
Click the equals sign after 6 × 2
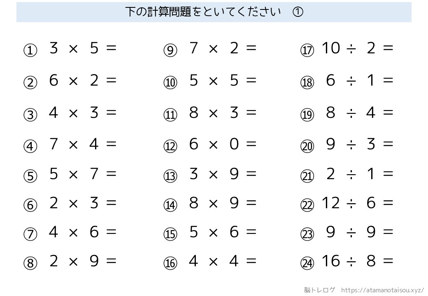tap(112, 80)
